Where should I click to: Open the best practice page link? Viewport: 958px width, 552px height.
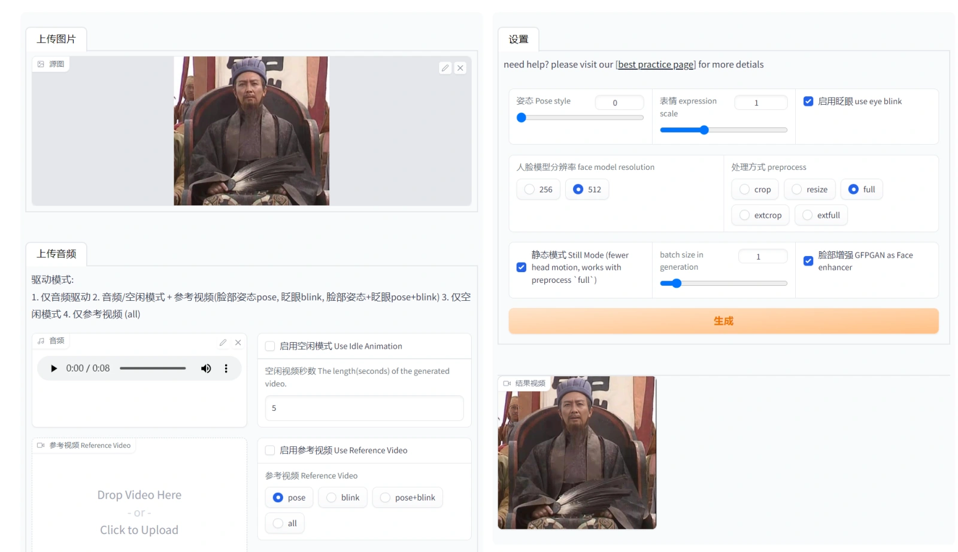pos(656,65)
